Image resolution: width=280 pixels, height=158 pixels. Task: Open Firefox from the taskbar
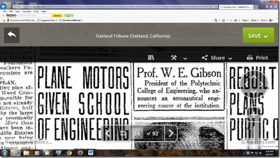(x=80, y=153)
